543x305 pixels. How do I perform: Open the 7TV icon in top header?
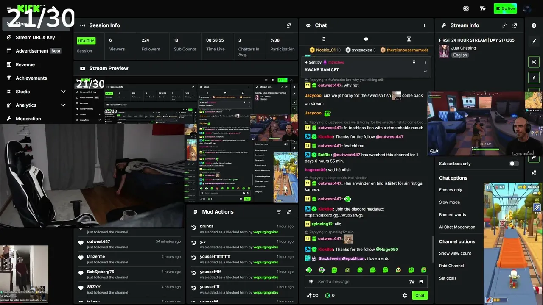pyautogui.click(x=482, y=8)
